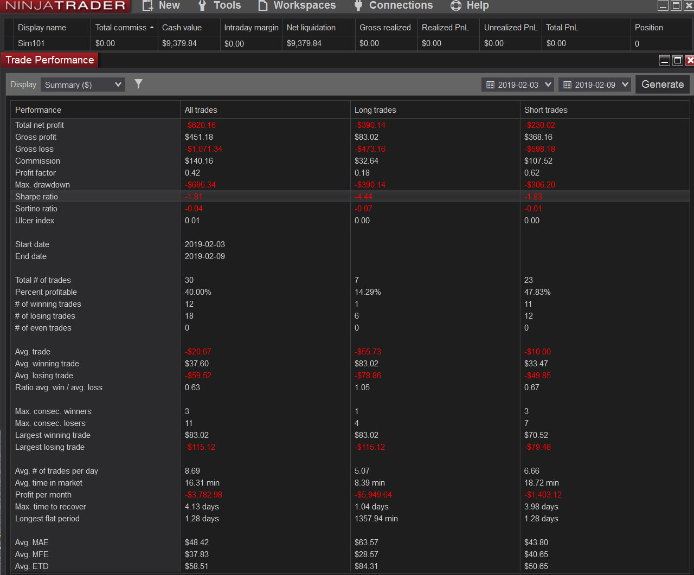The image size is (694, 575).
Task: Click the Longest flat period row label
Action: pyautogui.click(x=47, y=519)
